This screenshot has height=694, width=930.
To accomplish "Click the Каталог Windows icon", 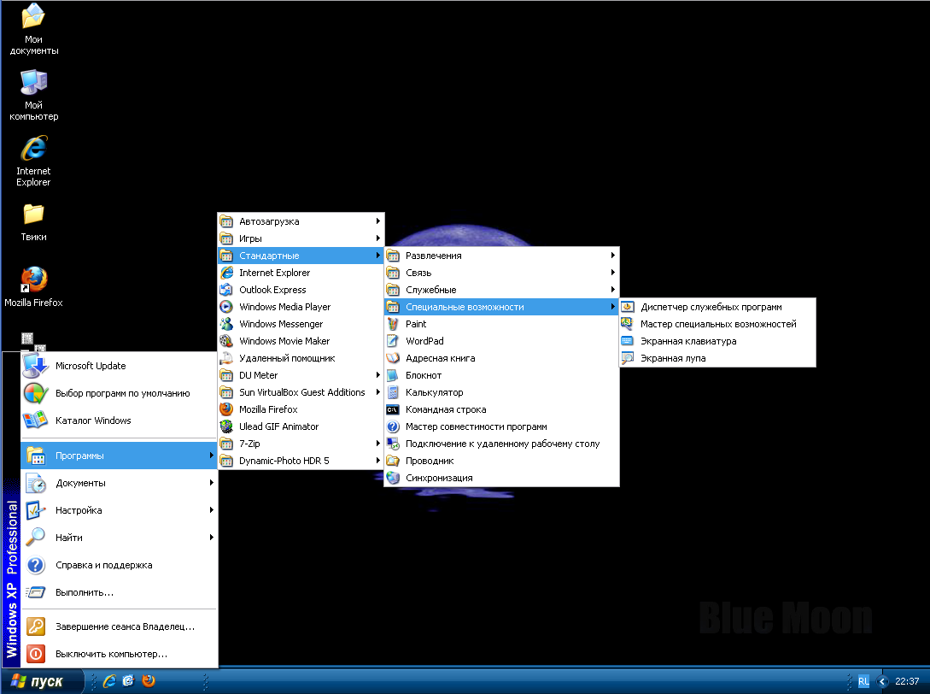I will (35, 421).
